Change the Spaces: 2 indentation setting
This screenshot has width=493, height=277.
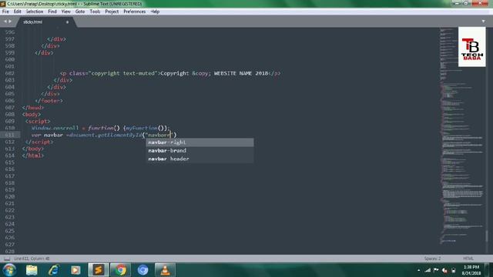coord(432,259)
